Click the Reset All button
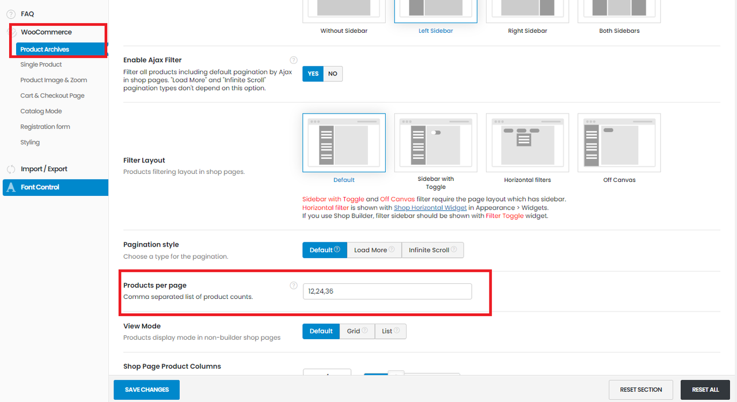 tap(705, 390)
